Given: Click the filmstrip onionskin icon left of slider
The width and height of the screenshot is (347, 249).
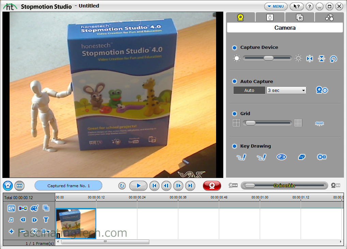Looking at the screenshot, I should [x=233, y=185].
